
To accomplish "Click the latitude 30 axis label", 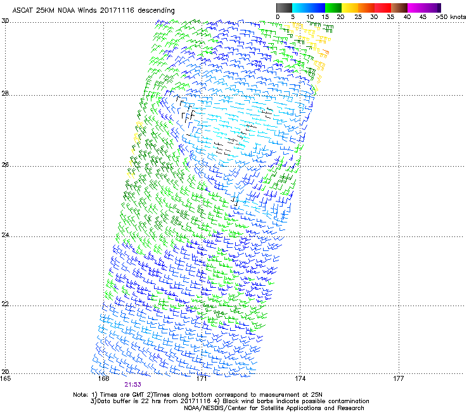I will click(5, 21).
